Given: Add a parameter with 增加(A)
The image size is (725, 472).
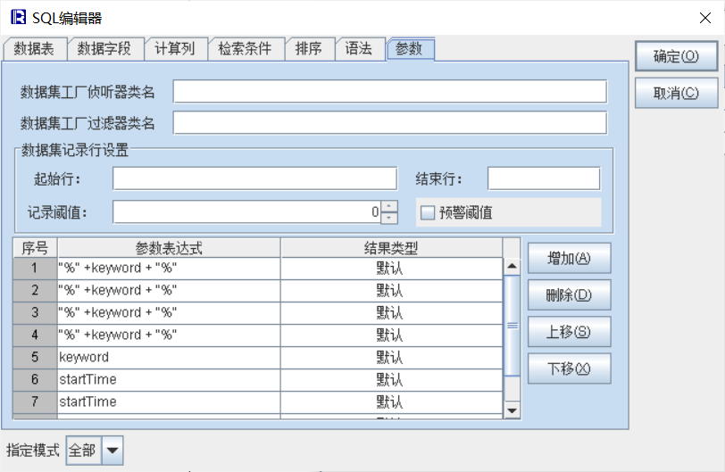Looking at the screenshot, I should point(569,258).
